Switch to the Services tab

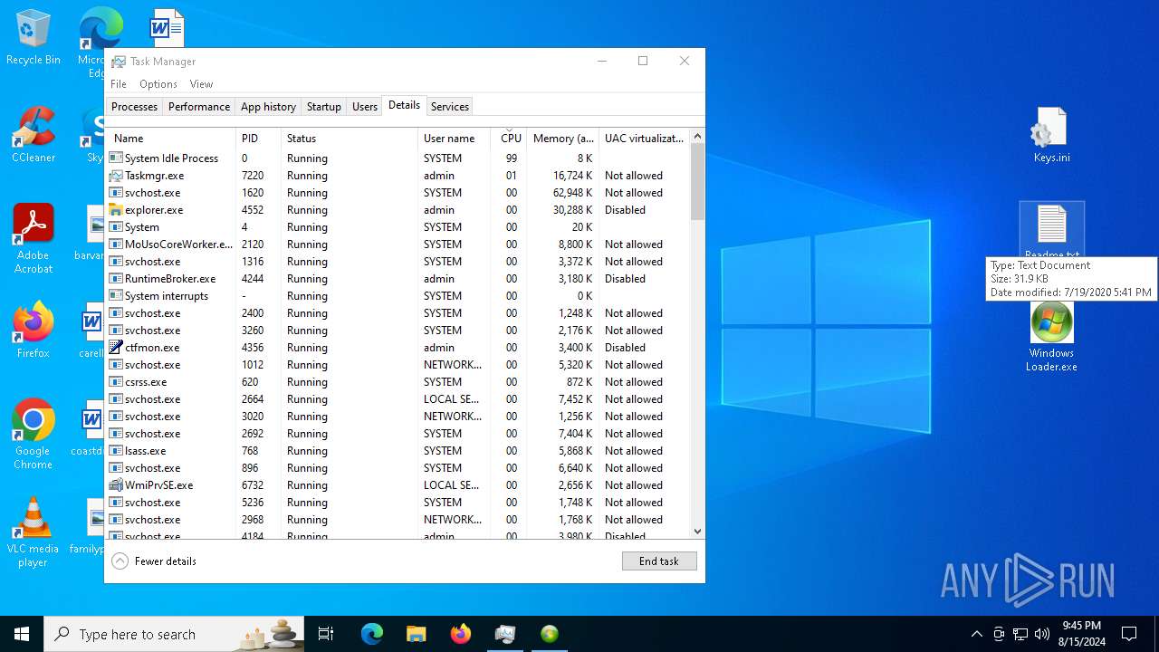(x=450, y=107)
